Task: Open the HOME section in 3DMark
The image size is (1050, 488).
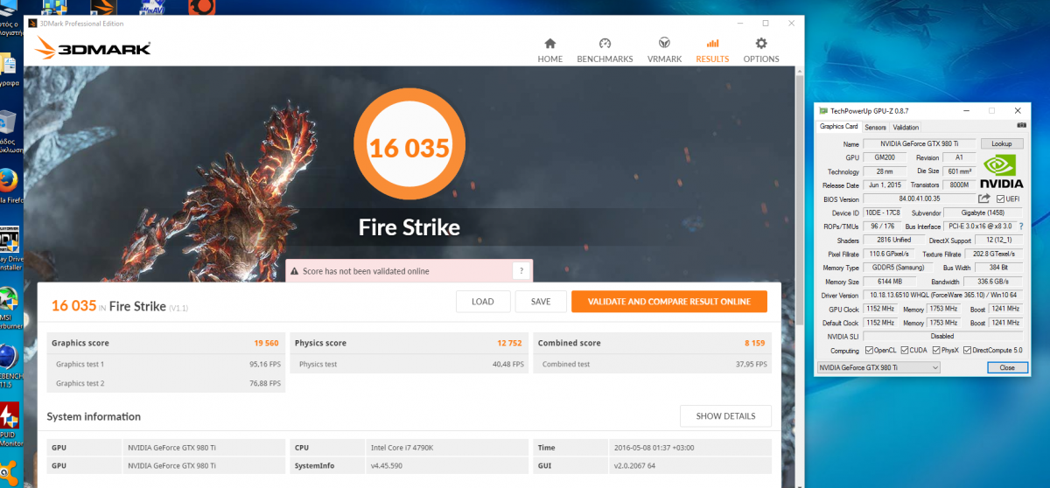Action: click(549, 51)
